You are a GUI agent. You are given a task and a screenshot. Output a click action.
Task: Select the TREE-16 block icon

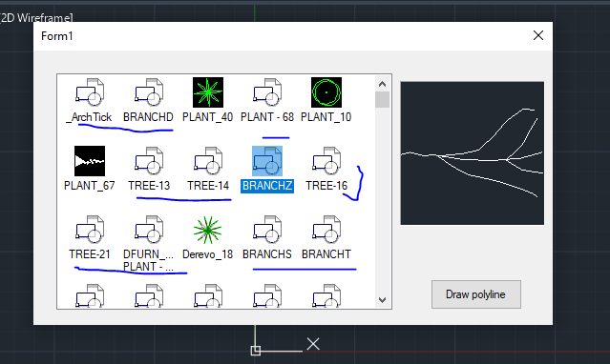[326, 161]
